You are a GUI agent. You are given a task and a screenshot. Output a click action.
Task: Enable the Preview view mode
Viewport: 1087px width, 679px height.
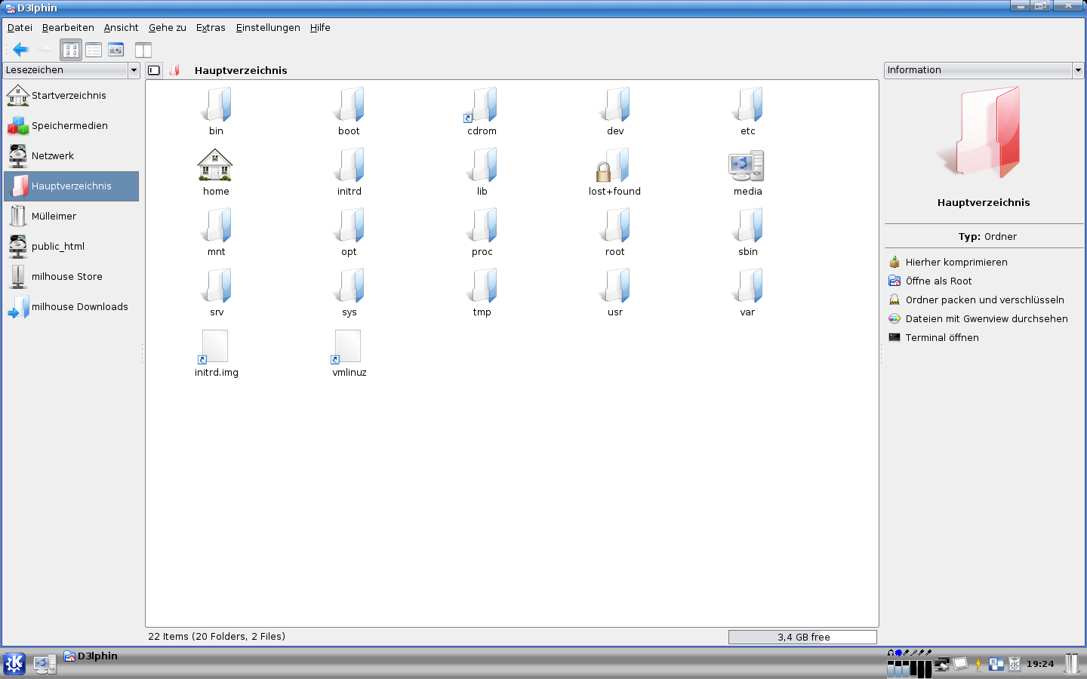tap(115, 50)
